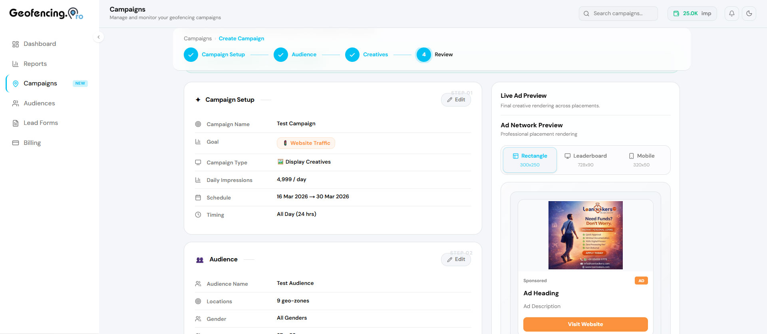
Task: Click the All Day (24 hrs) value
Action: (x=296, y=214)
